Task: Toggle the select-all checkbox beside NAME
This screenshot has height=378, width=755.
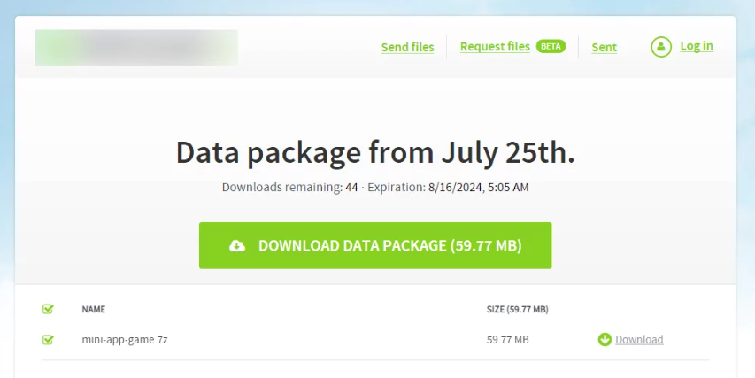Action: pos(48,309)
